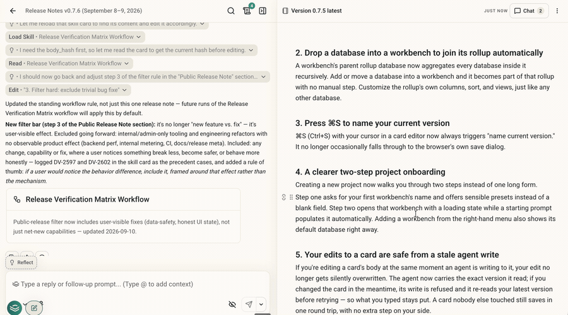
Task: Click the layers icon in the prompt field
Action: pyautogui.click(x=16, y=284)
